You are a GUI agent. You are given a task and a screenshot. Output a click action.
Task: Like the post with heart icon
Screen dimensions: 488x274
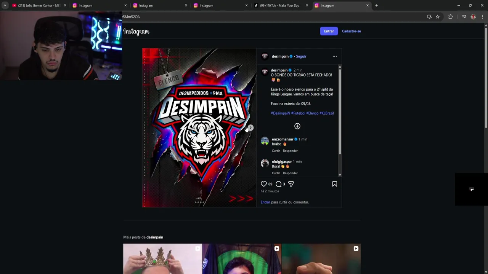pos(264,184)
